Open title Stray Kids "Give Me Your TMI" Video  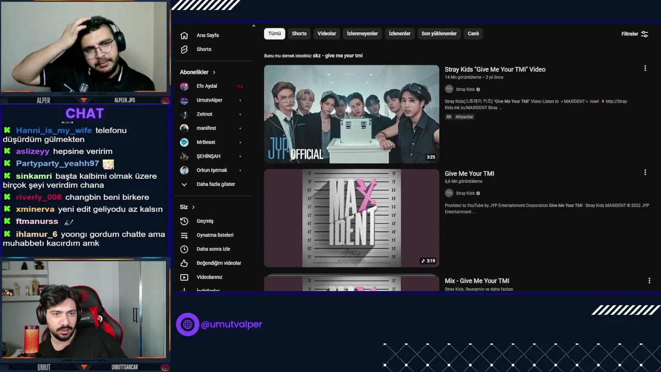pos(495,69)
